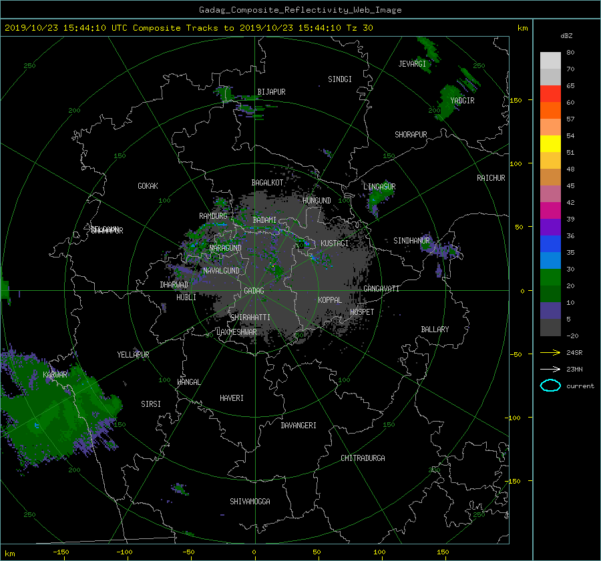Image resolution: width=601 pixels, height=561 pixels.
Task: Click the NARAGUND city label
Action: 226,248
